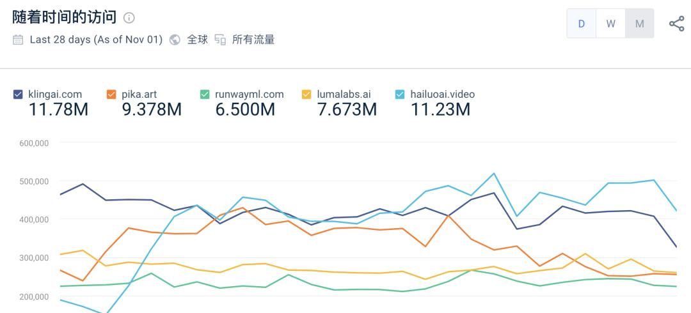Viewport: 691px width, 313px height.
Task: Click the globe region icon
Action: (x=175, y=40)
